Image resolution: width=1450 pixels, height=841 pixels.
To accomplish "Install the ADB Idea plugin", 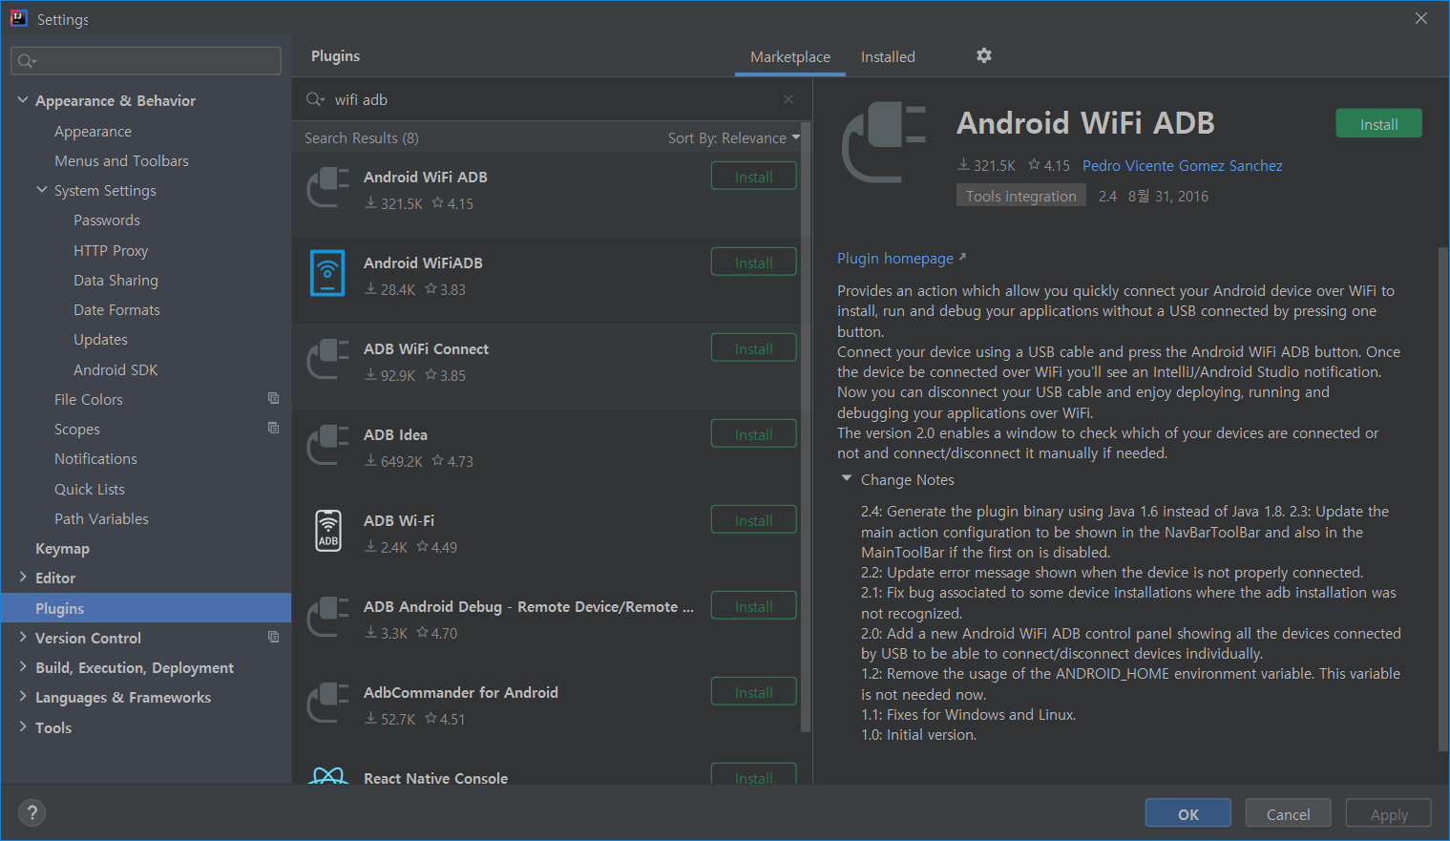I will click(753, 434).
